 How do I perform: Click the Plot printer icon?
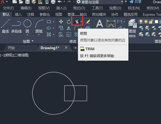click(x=53, y=2)
